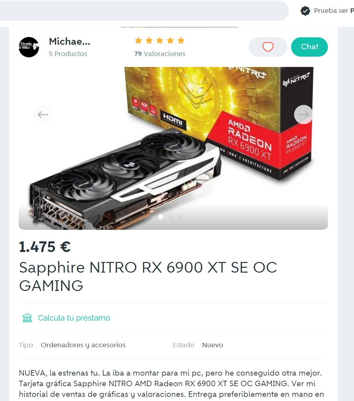Click the bank icon beside loan calculator
354x401 pixels.
(x=27, y=318)
